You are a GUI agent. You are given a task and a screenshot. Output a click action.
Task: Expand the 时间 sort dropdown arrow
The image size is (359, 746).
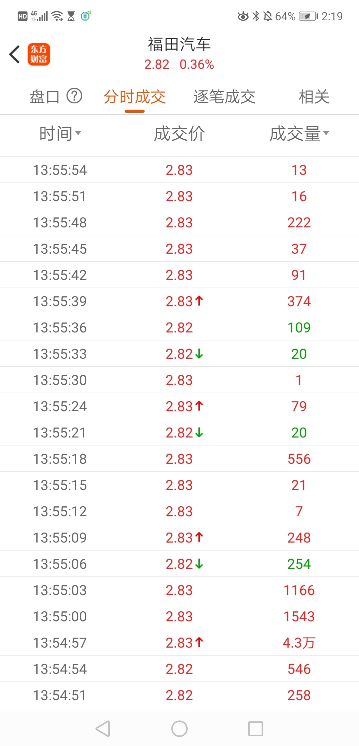(x=78, y=133)
